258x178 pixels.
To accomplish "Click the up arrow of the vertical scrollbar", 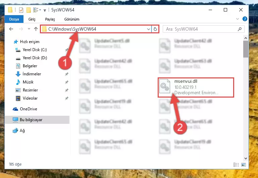I will coord(246,38).
